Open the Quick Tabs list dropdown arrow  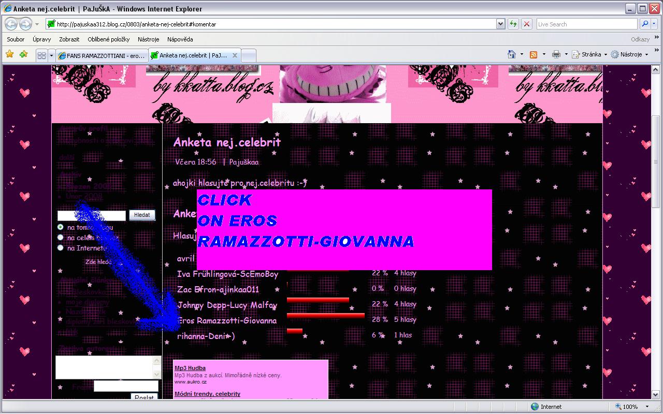[52, 55]
